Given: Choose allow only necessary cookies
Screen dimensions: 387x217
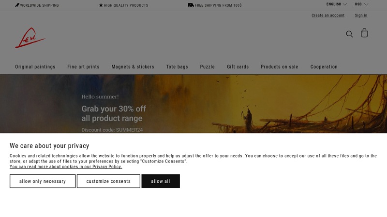Looking at the screenshot, I should [43, 181].
